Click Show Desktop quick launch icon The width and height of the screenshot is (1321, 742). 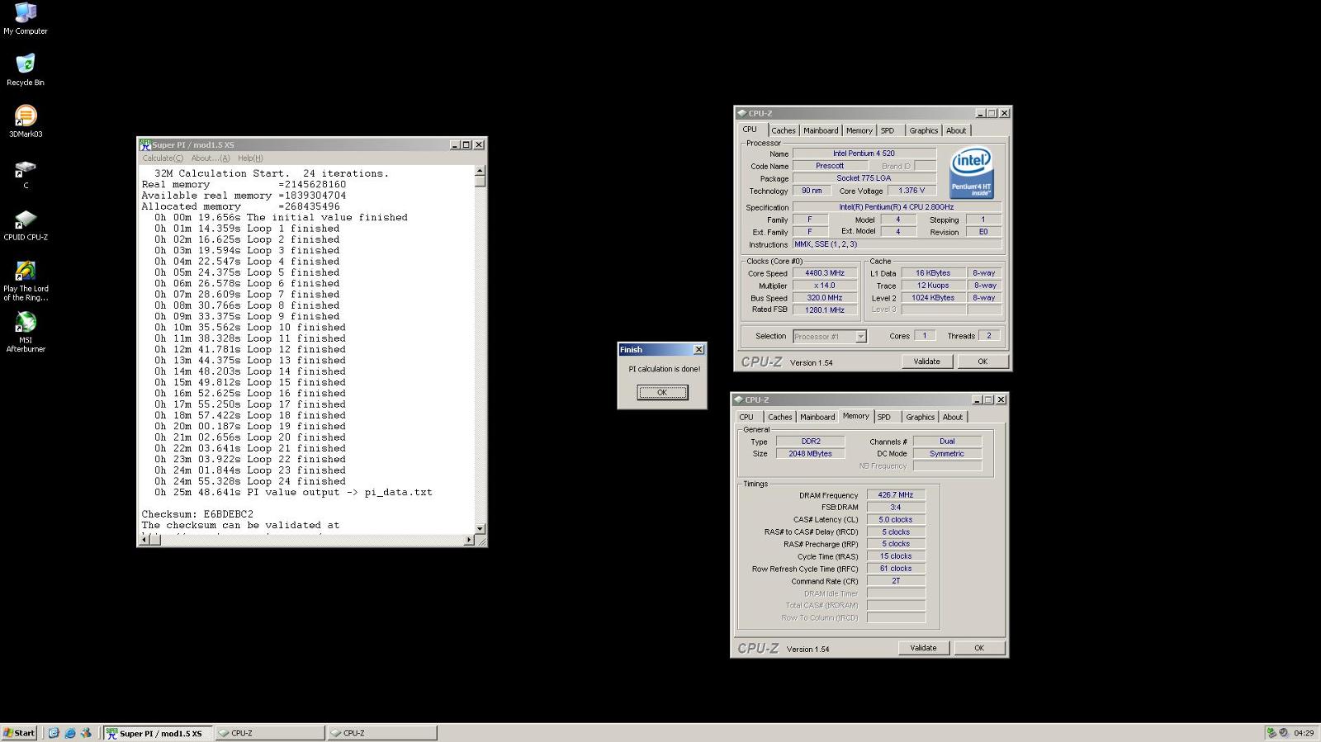click(54, 733)
